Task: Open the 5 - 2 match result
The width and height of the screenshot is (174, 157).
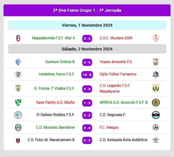Action: point(87,62)
